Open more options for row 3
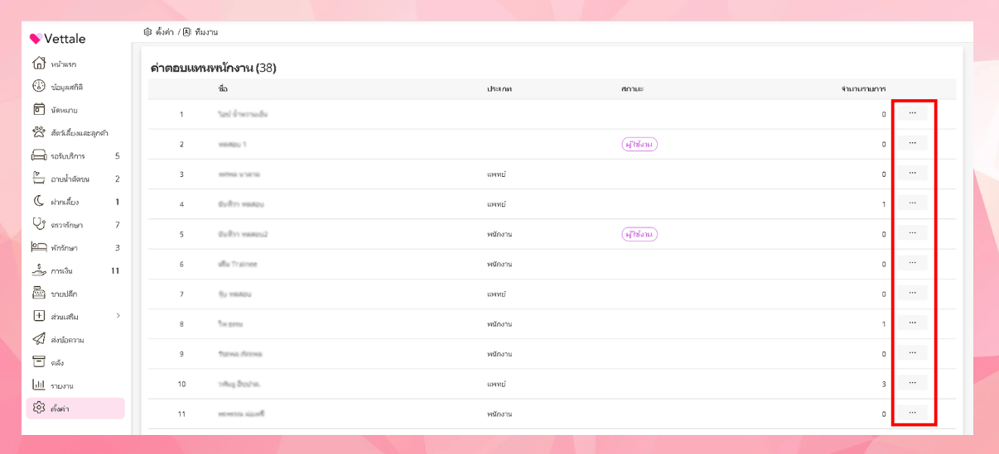Screen dimensions: 999x454 click(x=912, y=173)
